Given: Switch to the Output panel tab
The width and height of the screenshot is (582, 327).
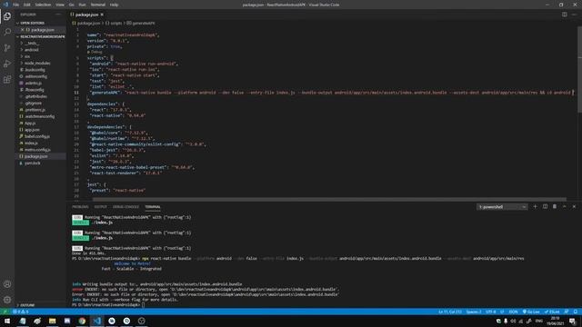Looking at the screenshot, I should tap(100, 207).
